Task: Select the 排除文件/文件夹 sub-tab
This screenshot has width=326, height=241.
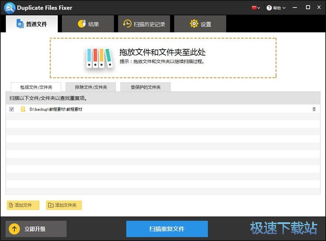Action: click(x=91, y=87)
